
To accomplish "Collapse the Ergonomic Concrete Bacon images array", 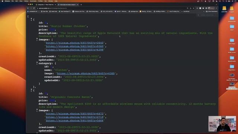I will (37, 110).
